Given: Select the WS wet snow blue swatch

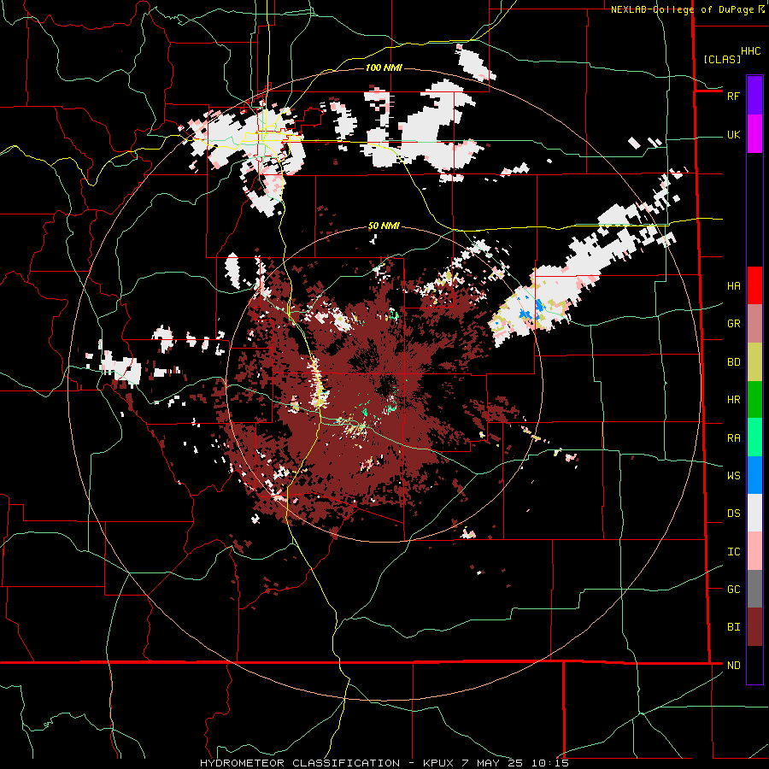Looking at the screenshot, I should pyautogui.click(x=754, y=475).
